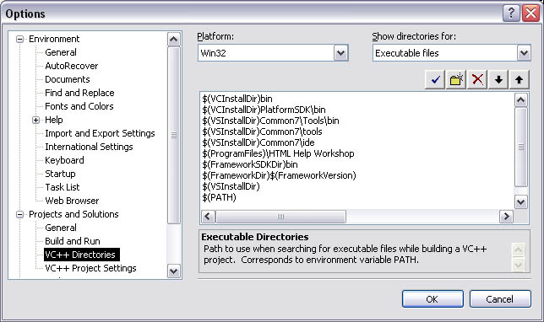Move selected directory down with arrow icon
544x322 pixels.
(x=498, y=79)
